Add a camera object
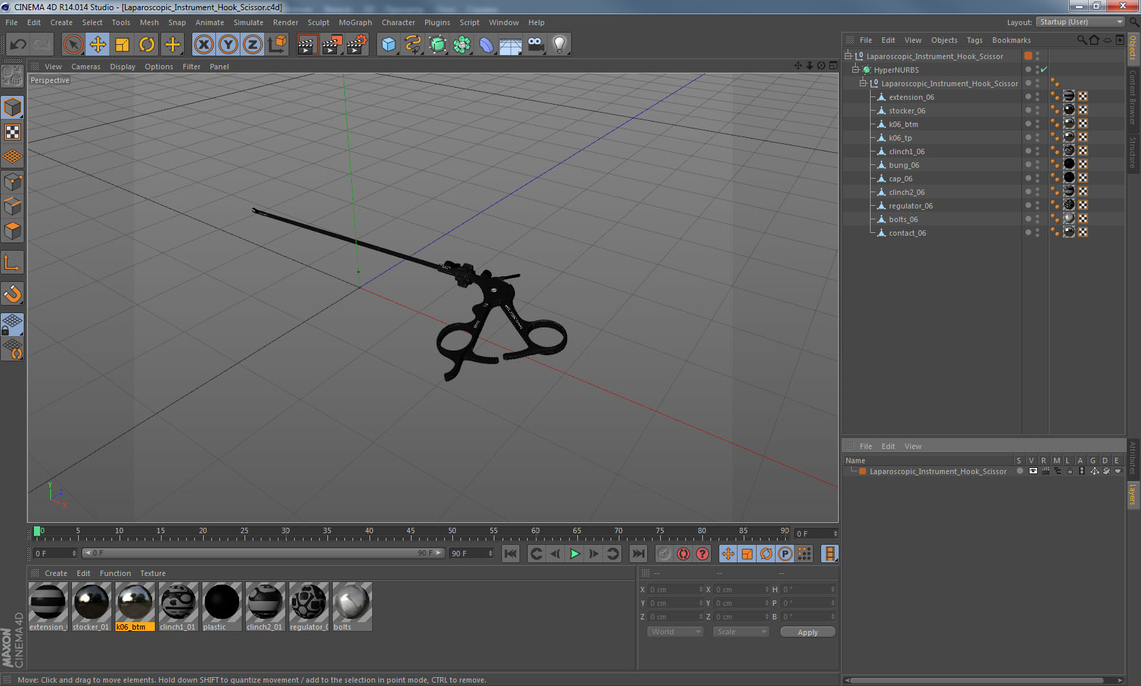 click(x=535, y=45)
